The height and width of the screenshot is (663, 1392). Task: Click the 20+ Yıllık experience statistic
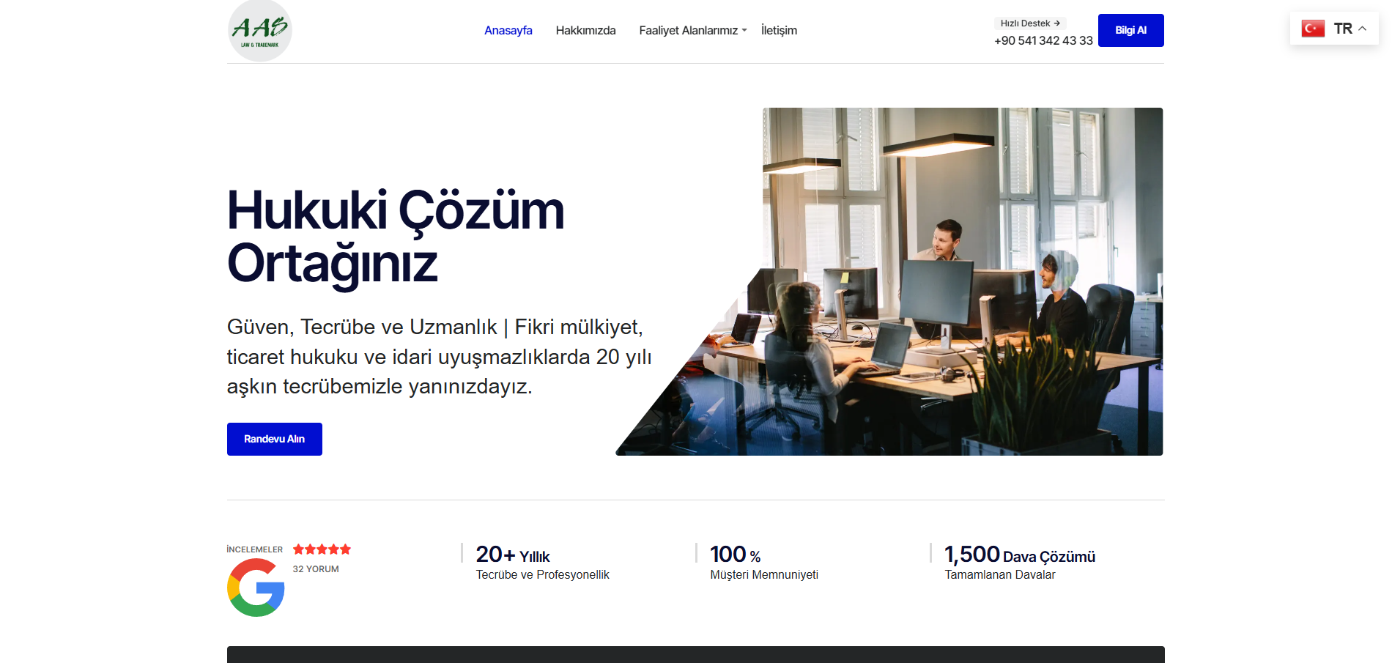513,555
